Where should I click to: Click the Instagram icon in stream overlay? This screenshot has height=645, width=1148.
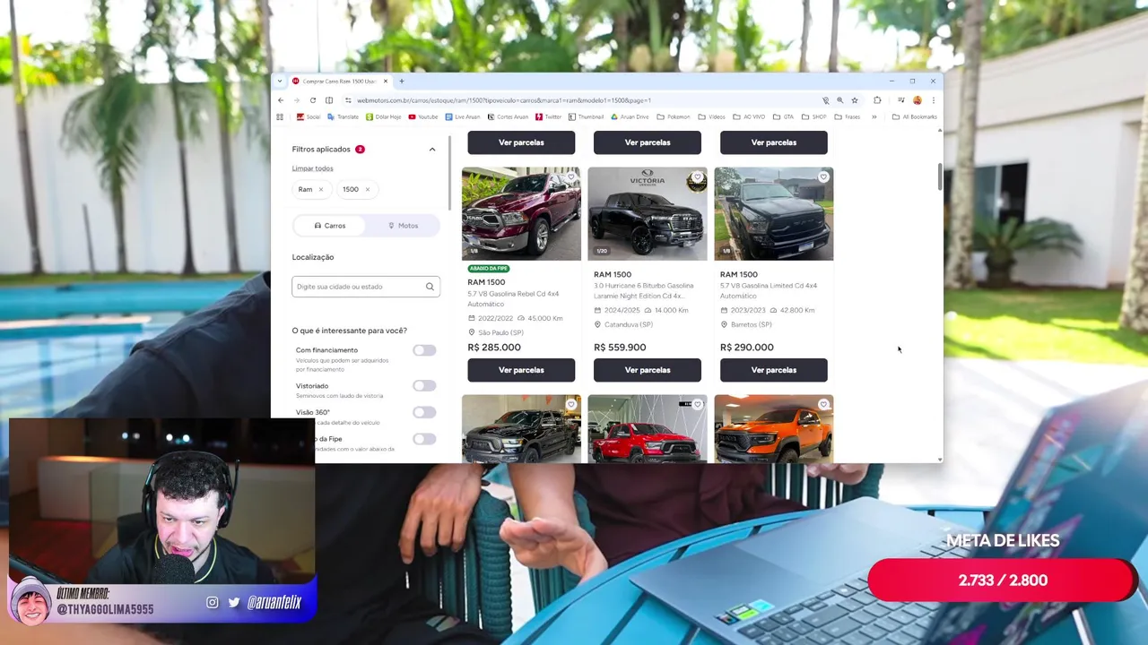click(213, 603)
